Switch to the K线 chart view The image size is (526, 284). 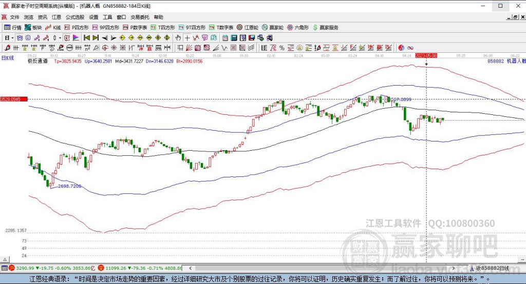pyautogui.click(x=53, y=28)
